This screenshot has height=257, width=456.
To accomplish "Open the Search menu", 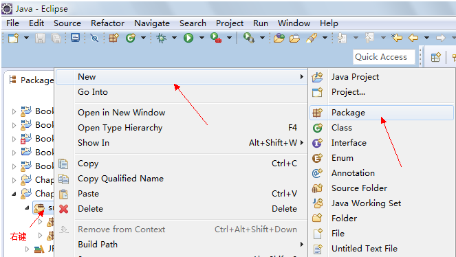I will click(x=193, y=23).
